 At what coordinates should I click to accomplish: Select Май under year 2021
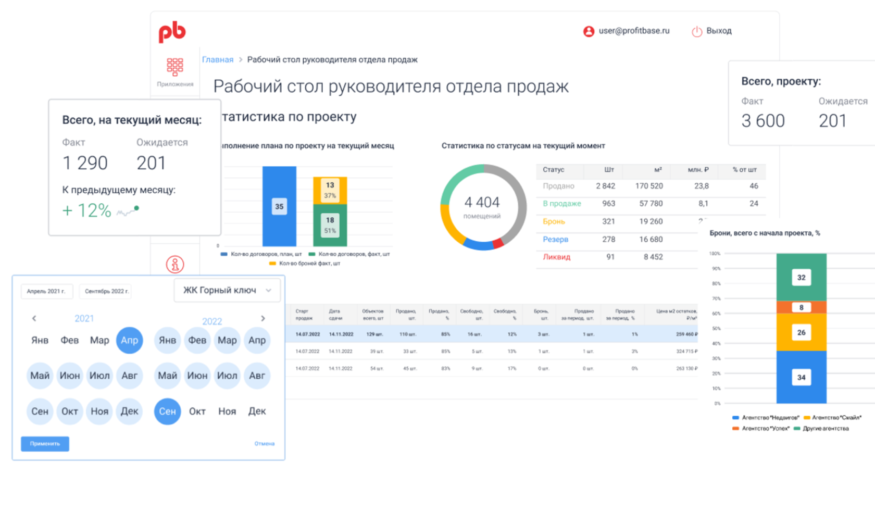tap(40, 376)
